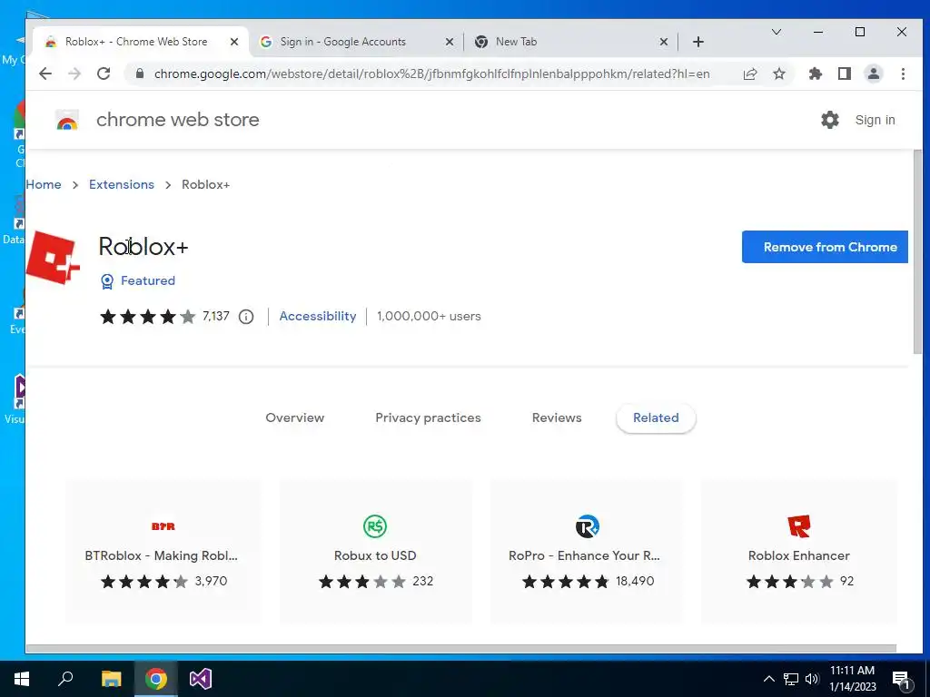Click the chrome web store heading
The height and width of the screenshot is (697, 930).
(x=178, y=120)
